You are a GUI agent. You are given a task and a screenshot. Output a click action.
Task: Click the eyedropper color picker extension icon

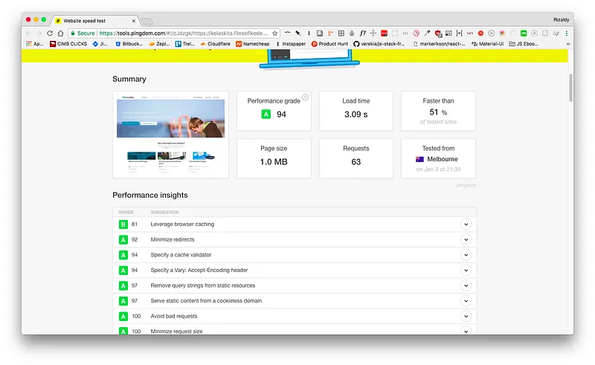pyautogui.click(x=427, y=33)
